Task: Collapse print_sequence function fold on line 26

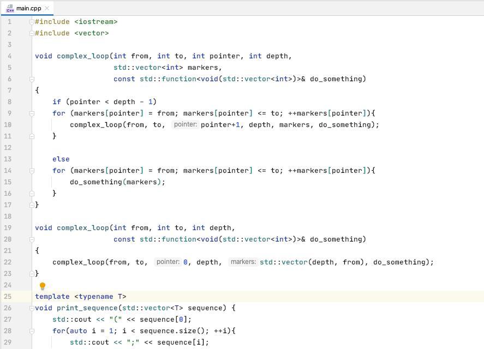Action: pos(32,308)
